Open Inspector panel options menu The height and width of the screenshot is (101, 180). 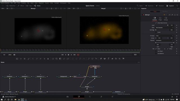(178, 8)
